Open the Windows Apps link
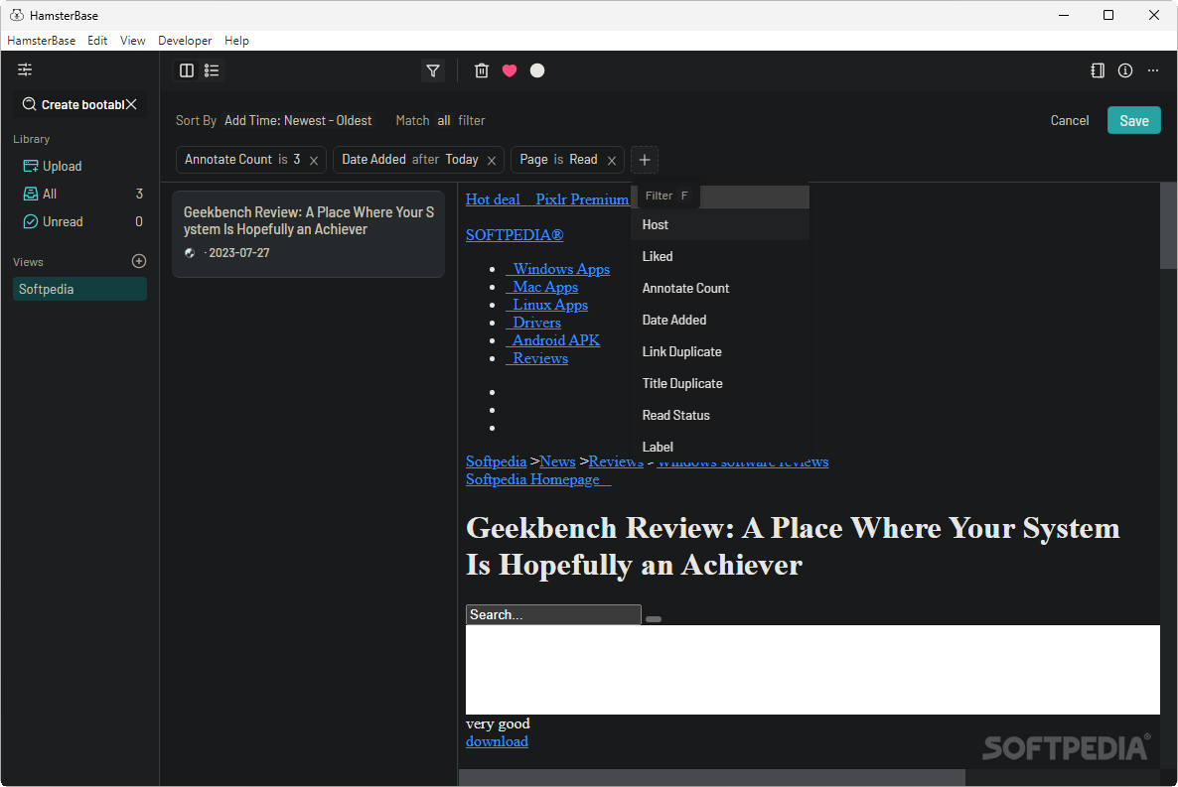1178x787 pixels. point(557,269)
